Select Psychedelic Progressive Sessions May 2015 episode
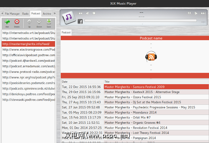The image size is (209, 143). [x=156, y=107]
